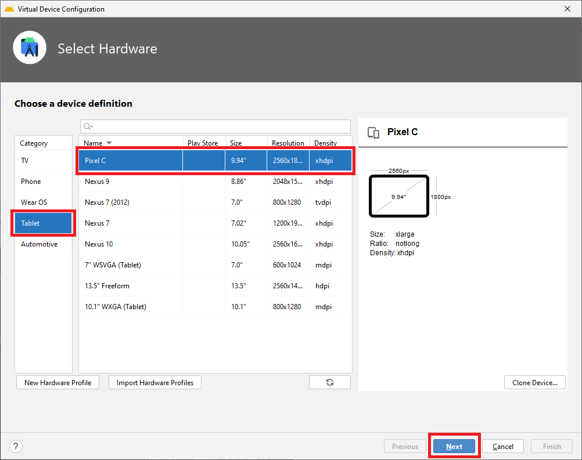Click the Play Store column header
The width and height of the screenshot is (582, 460).
(x=203, y=143)
